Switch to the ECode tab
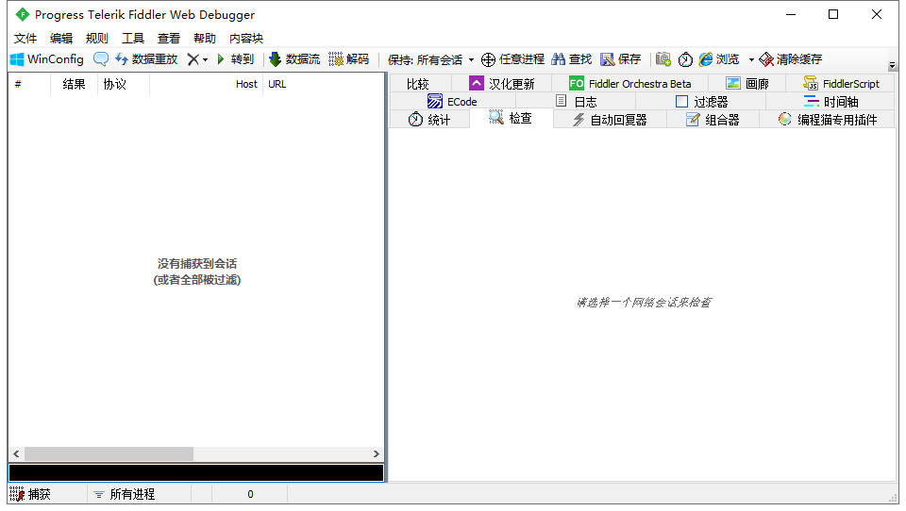906x511 pixels. pyautogui.click(x=452, y=102)
